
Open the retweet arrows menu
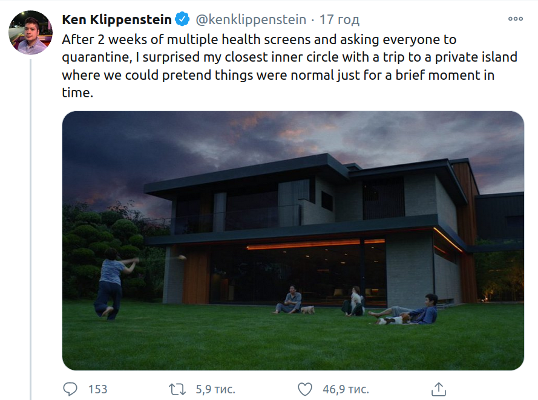pyautogui.click(x=177, y=389)
